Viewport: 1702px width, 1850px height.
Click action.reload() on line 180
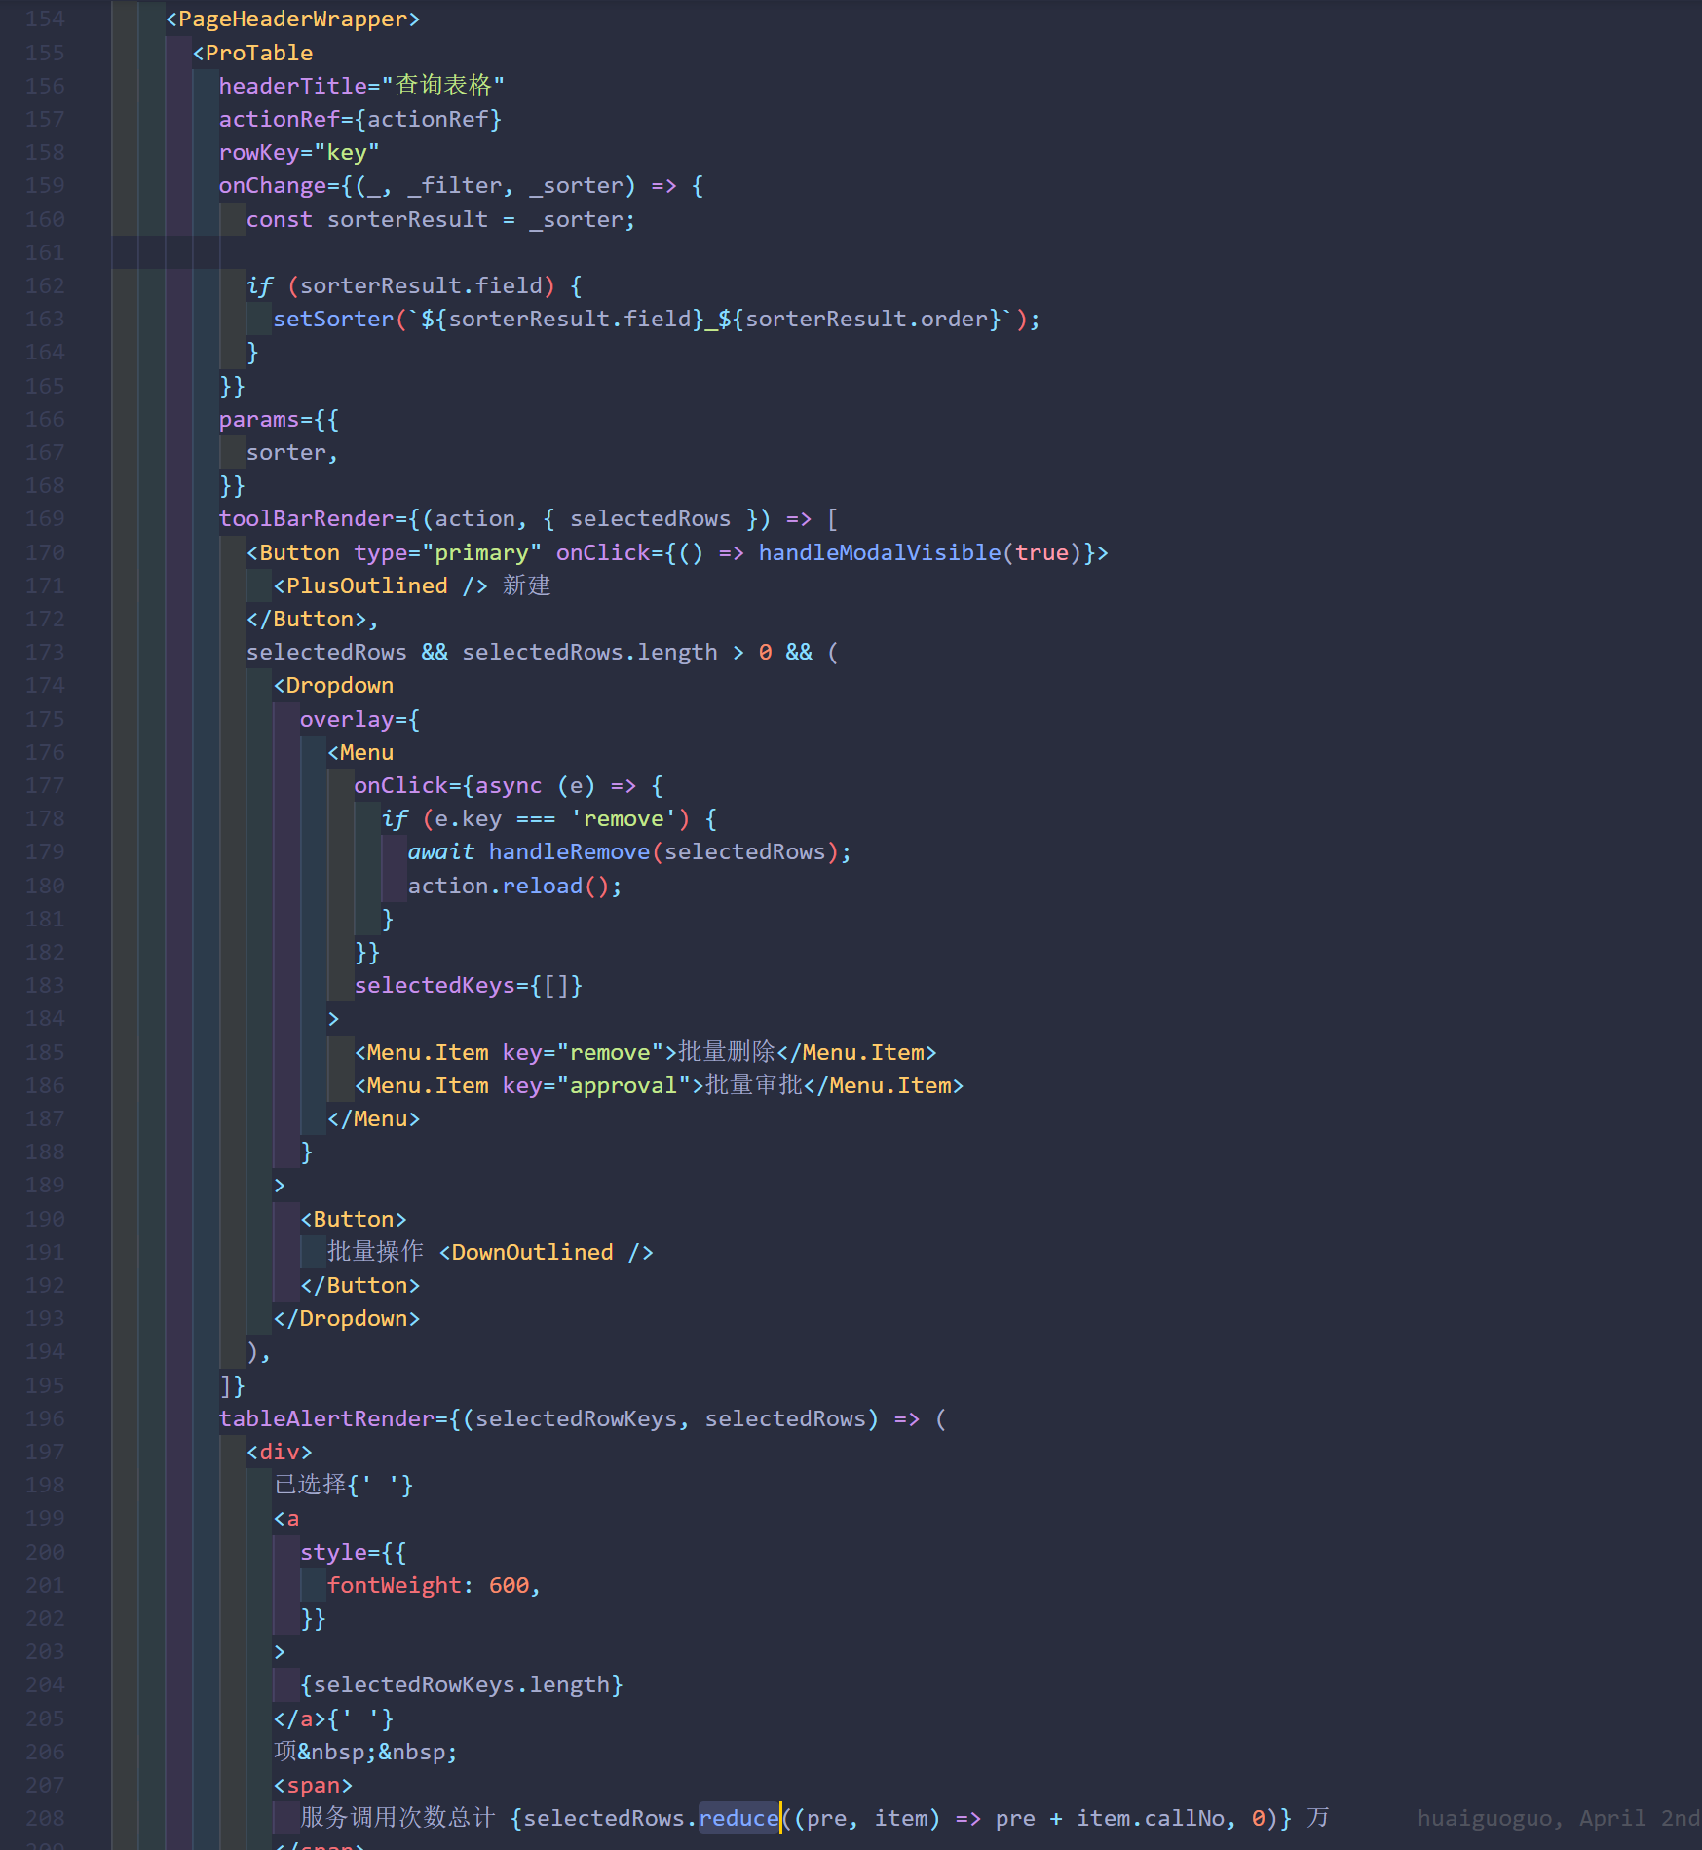(513, 886)
